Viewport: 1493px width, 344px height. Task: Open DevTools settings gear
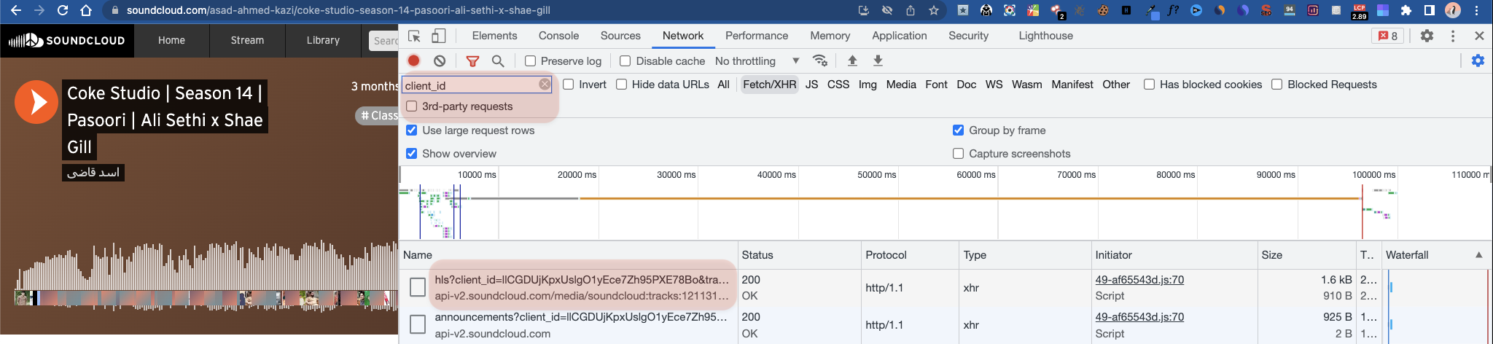coord(1427,36)
